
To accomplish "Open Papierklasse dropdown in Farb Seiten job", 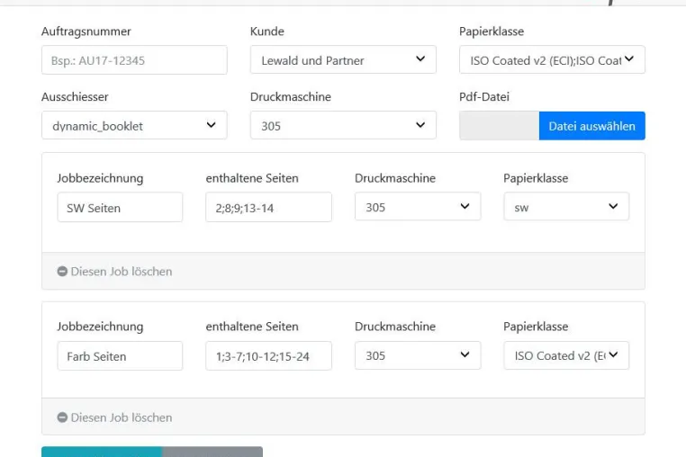I will pyautogui.click(x=566, y=355).
